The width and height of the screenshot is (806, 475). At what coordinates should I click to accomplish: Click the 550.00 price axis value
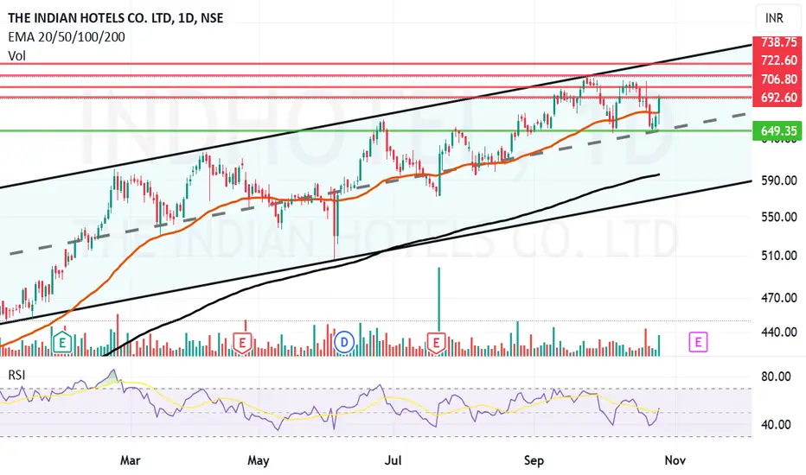(x=778, y=218)
